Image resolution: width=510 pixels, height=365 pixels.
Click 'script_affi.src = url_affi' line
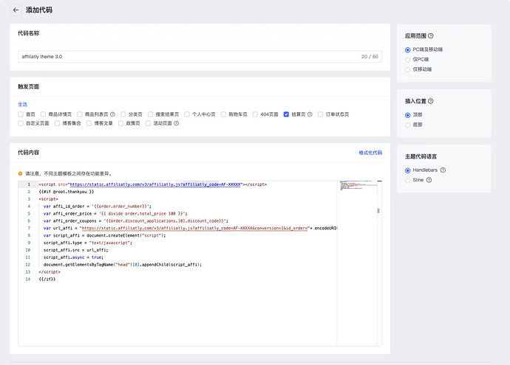coord(76,250)
